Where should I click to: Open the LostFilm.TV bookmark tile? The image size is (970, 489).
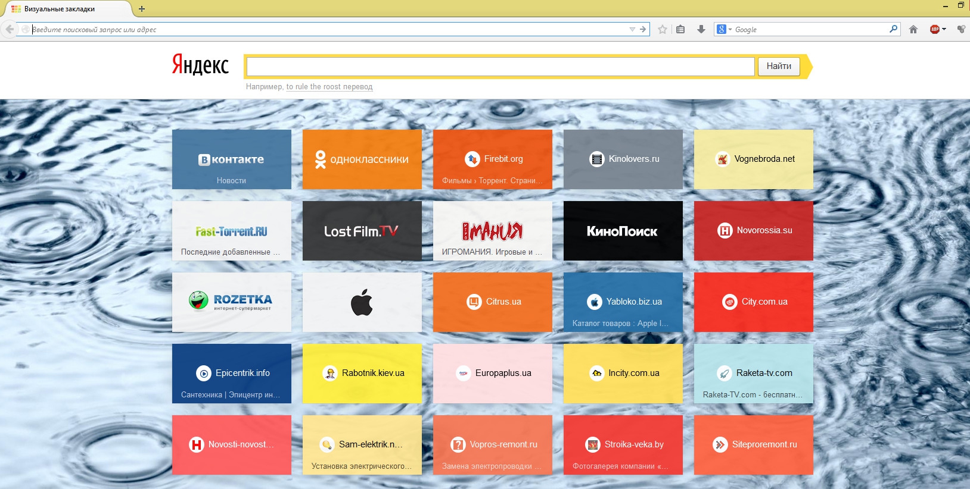point(362,231)
